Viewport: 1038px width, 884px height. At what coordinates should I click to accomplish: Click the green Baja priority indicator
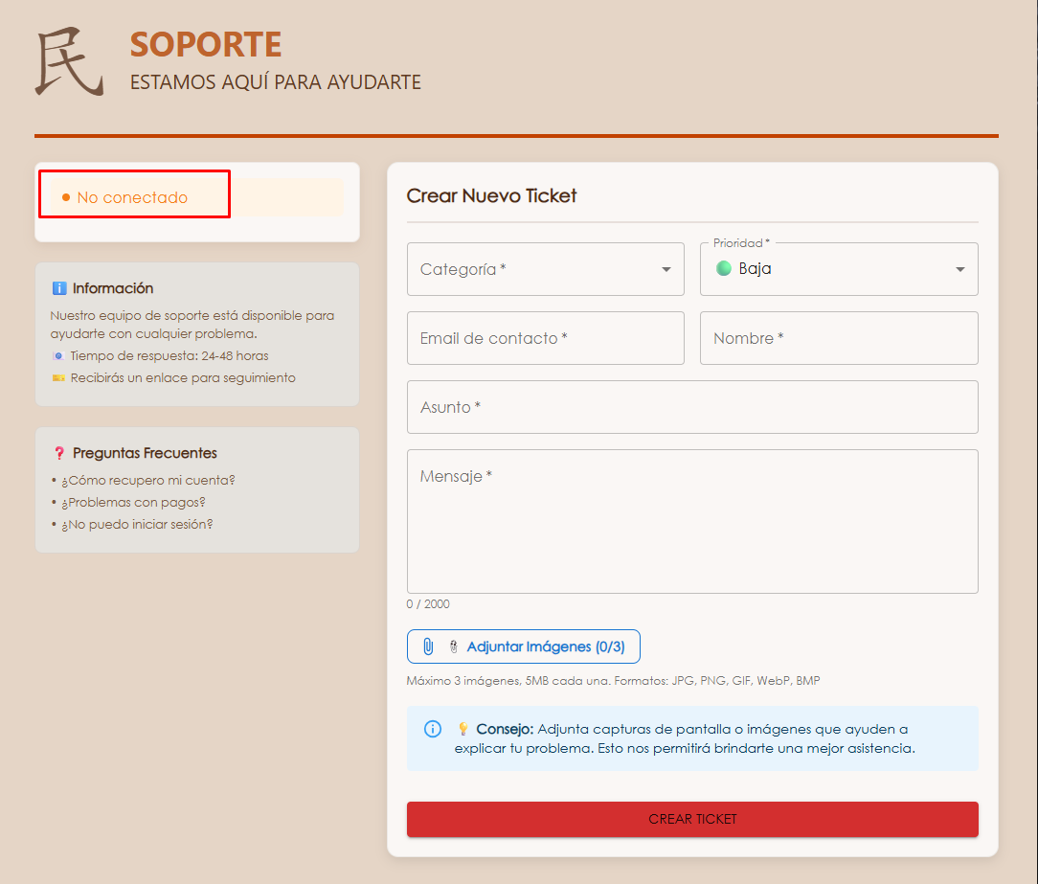[x=724, y=268]
